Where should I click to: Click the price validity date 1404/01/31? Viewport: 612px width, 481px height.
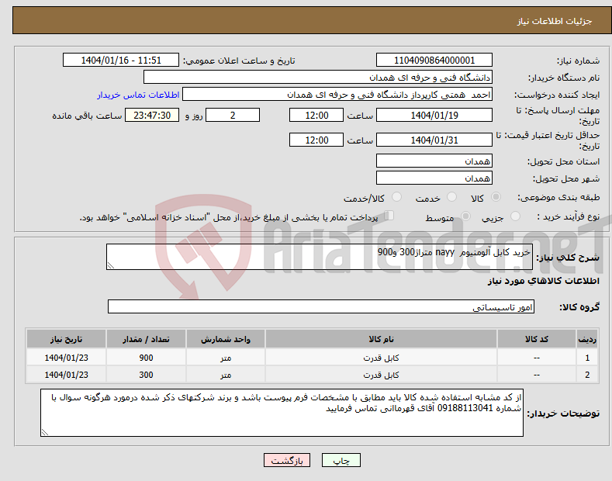[434, 140]
